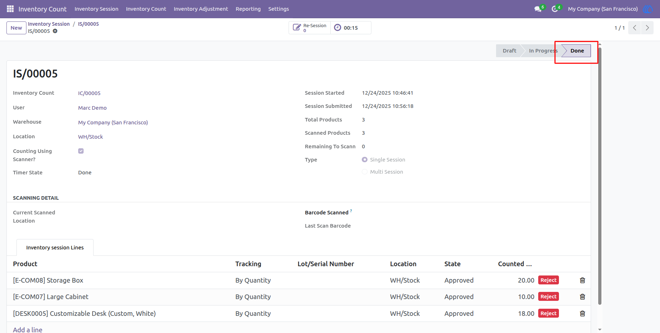Viewport: 660px width, 333px height.
Task: Select Inventory session Lines tab
Action: (x=55, y=248)
